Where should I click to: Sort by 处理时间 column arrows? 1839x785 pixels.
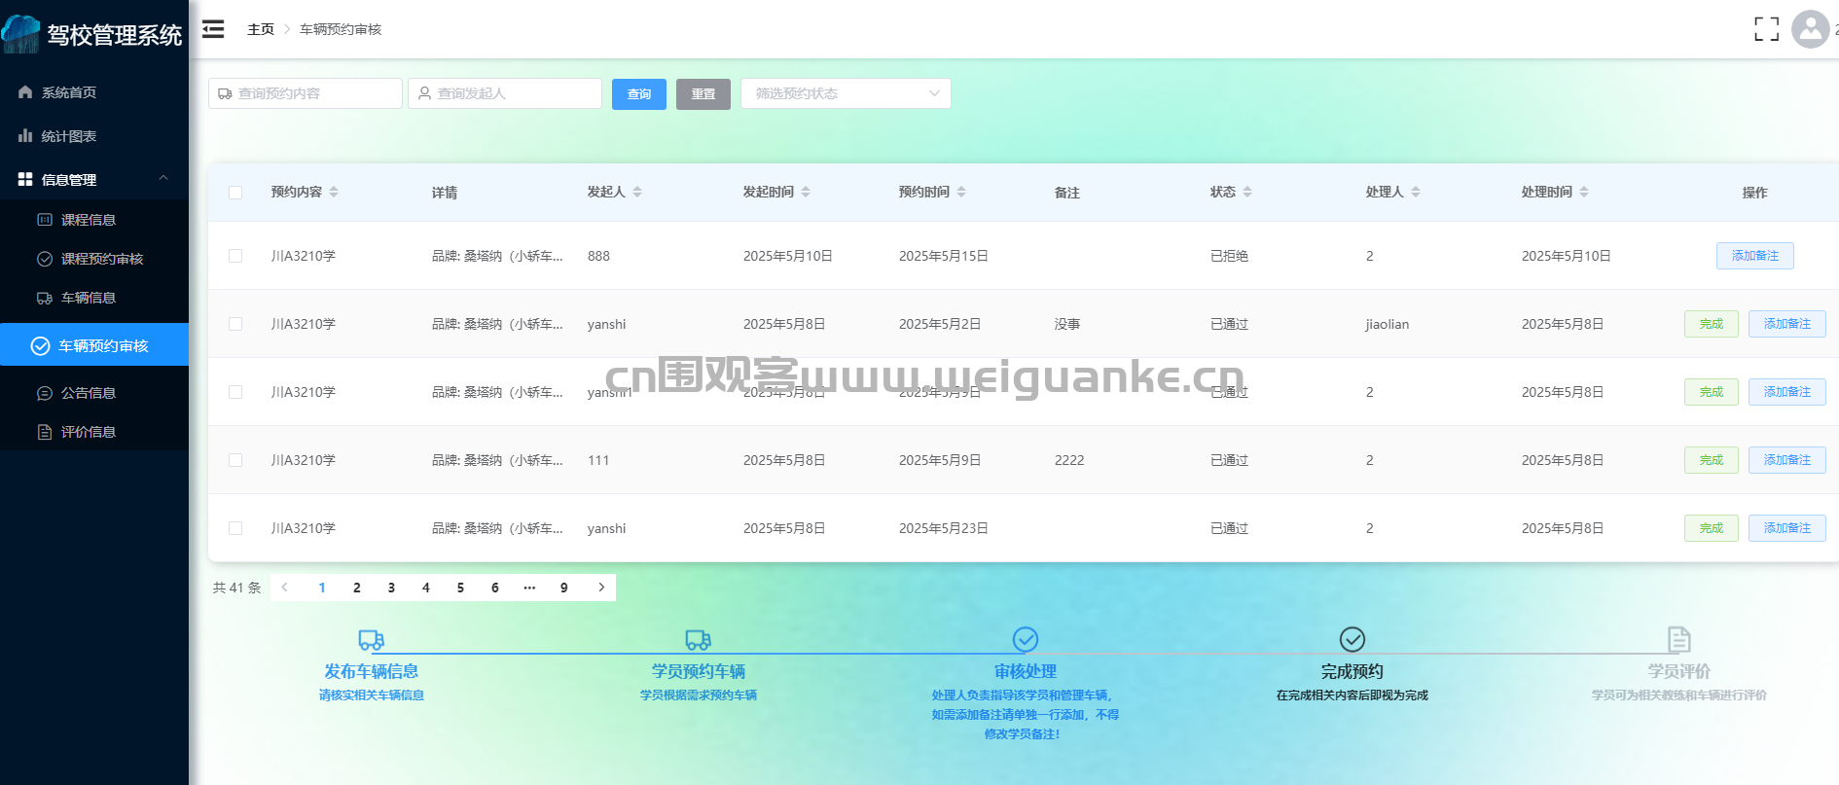coord(1584,192)
